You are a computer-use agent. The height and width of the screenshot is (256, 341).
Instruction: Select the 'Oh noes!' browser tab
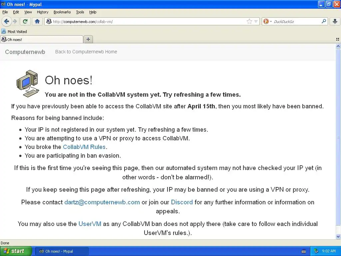[x=42, y=39]
